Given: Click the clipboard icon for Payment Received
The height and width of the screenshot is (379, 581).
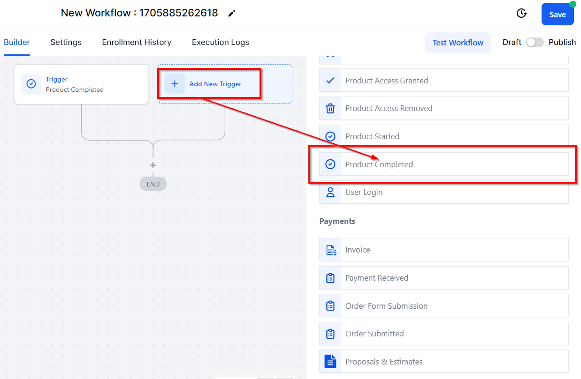Looking at the screenshot, I should pos(330,278).
